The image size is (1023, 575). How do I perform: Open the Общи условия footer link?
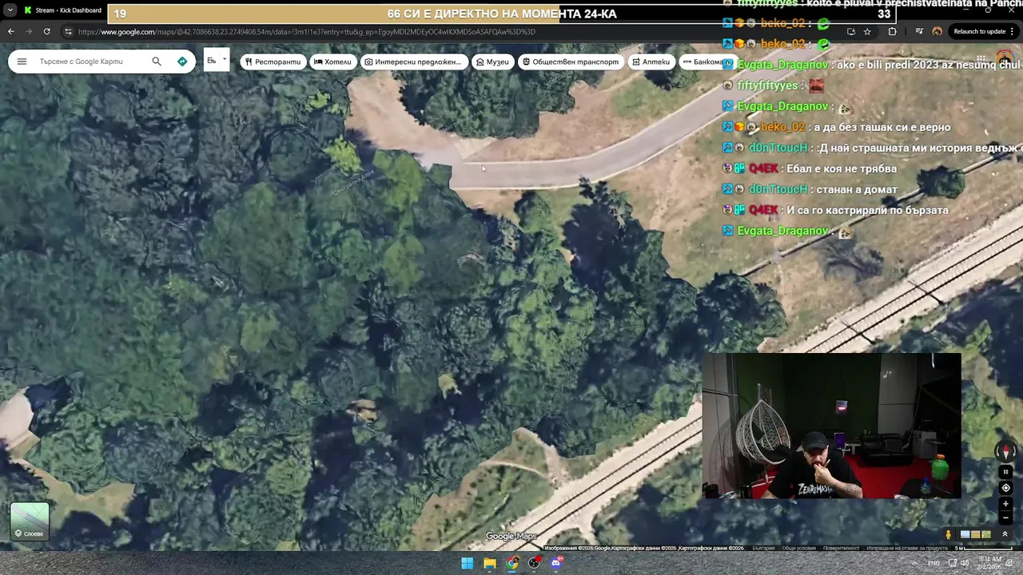799,548
